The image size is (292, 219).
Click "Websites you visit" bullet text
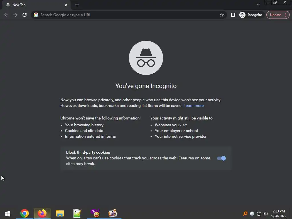[171, 125]
